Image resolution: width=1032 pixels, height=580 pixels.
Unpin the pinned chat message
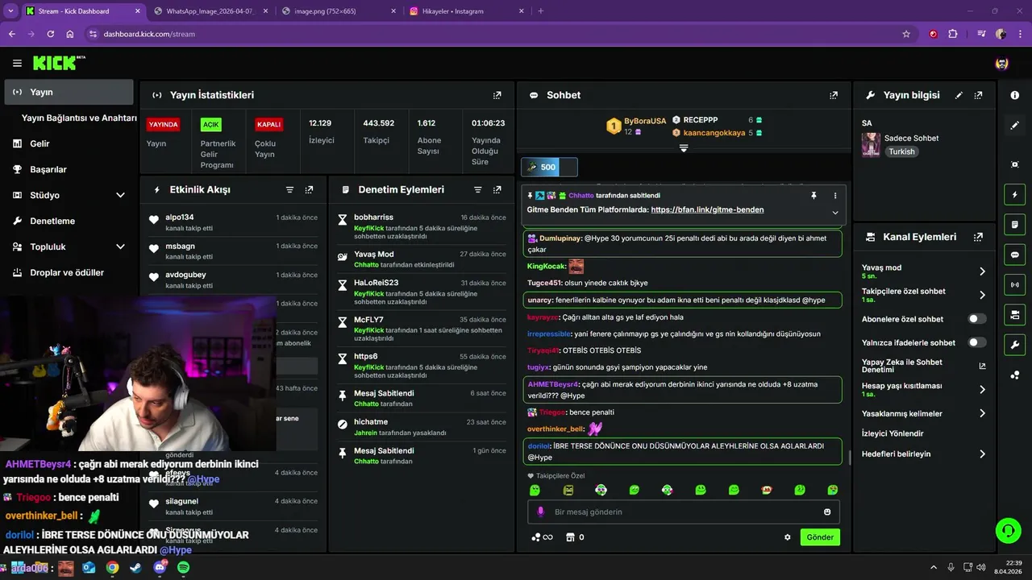814,196
